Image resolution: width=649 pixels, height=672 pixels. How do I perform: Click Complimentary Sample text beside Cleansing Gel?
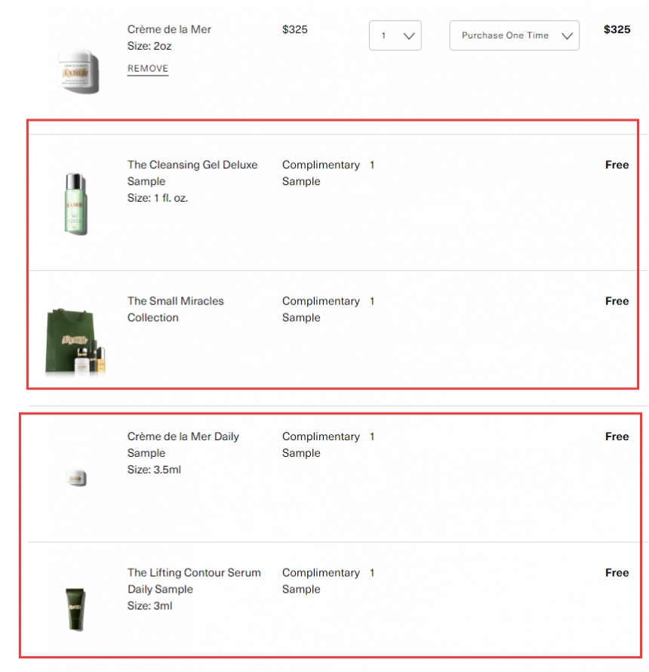321,173
